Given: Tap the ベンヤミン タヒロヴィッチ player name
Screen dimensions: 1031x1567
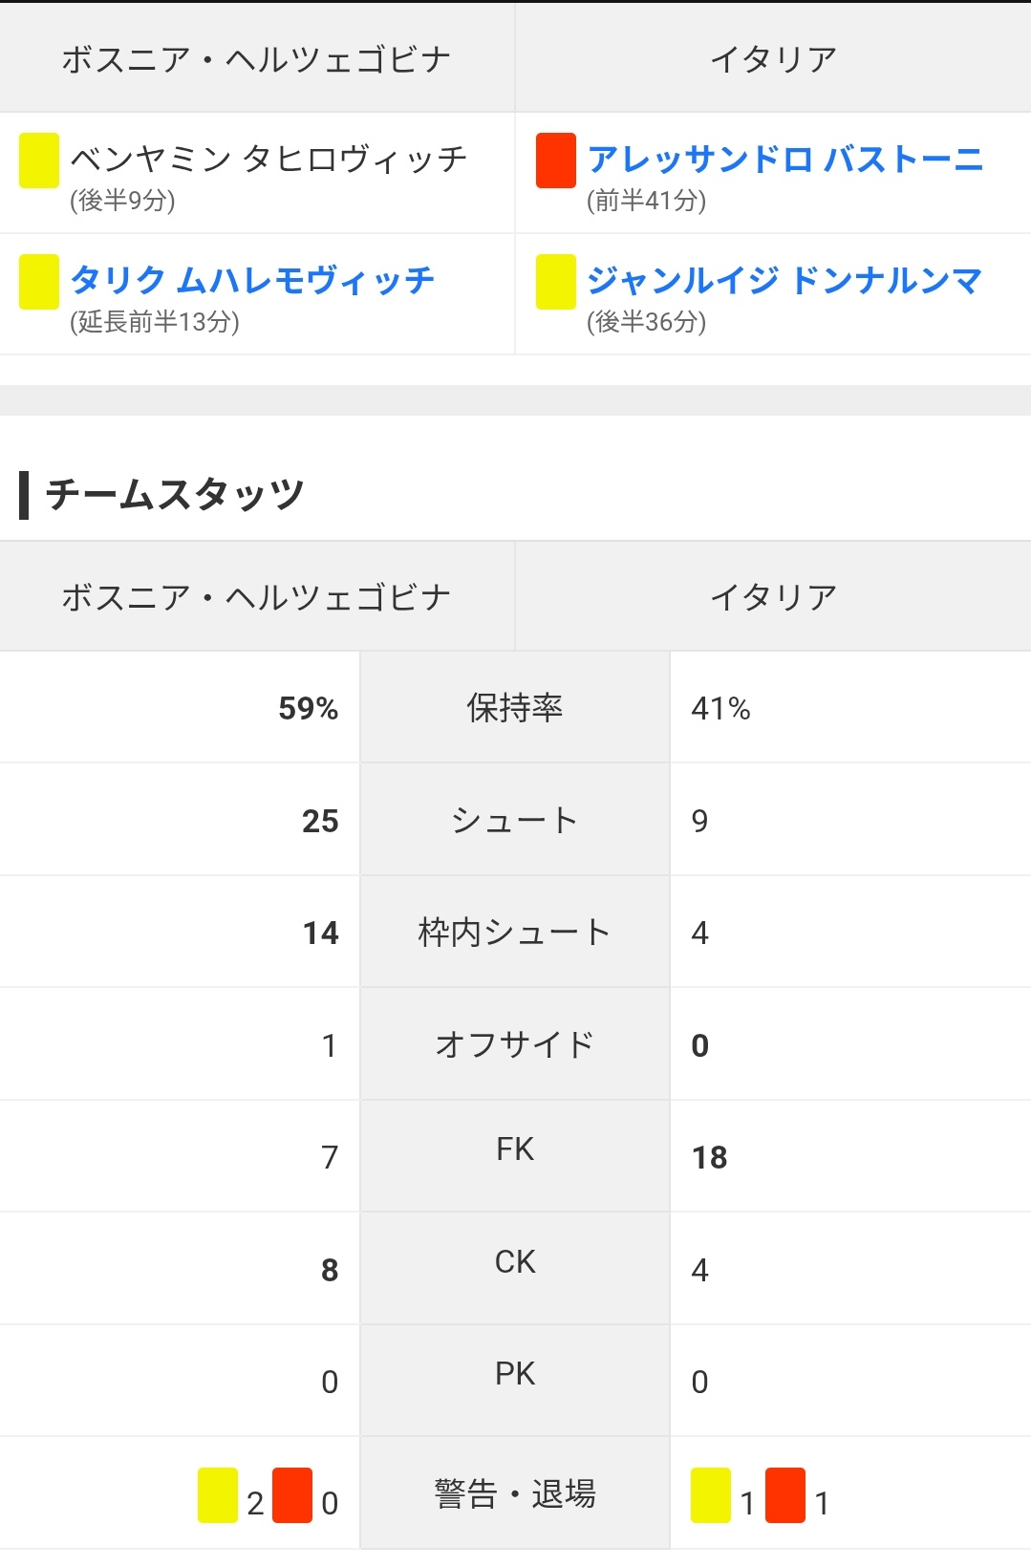Looking at the screenshot, I should [268, 159].
